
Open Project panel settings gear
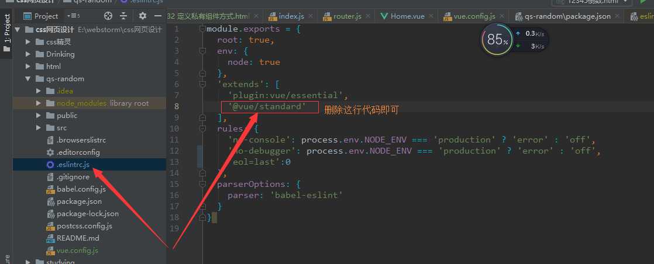point(143,16)
